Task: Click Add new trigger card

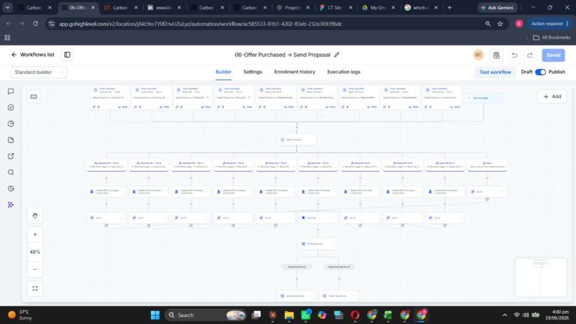Action: (483, 98)
